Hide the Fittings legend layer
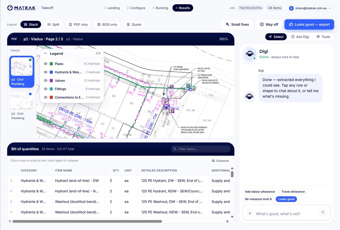 click(46, 89)
